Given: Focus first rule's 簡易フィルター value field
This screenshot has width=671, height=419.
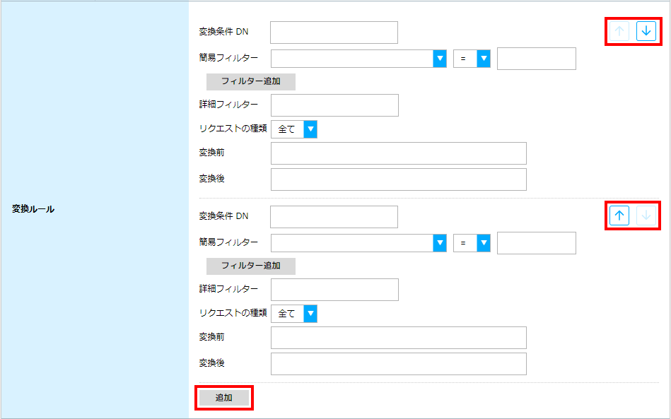Looking at the screenshot, I should coord(536,59).
